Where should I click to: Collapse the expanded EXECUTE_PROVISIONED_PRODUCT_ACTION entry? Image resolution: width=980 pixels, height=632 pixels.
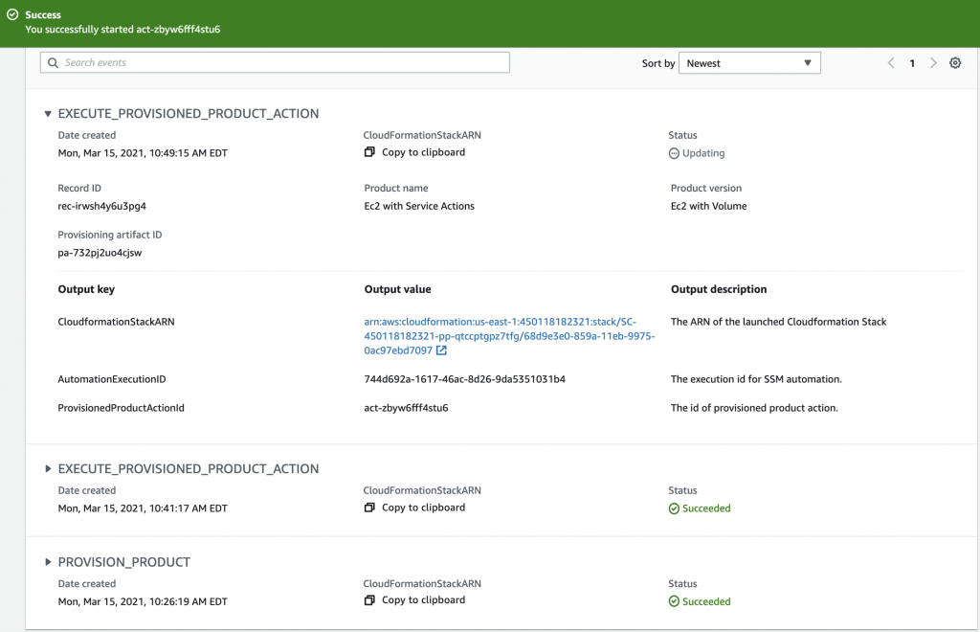pyautogui.click(x=48, y=113)
